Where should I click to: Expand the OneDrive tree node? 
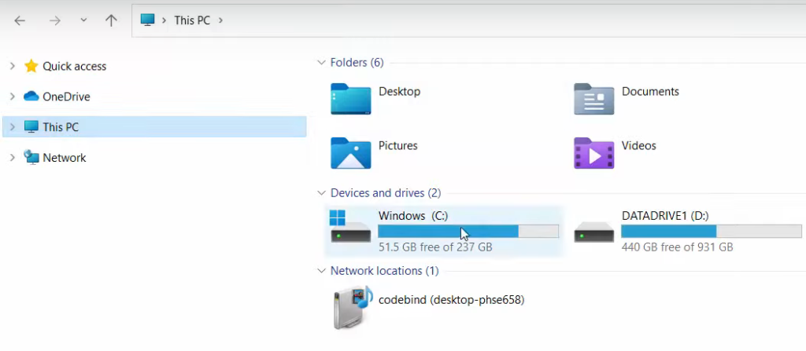[12, 97]
